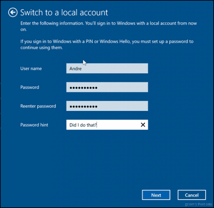Click the Next button
Viewport: 214px width, 208px height.
(x=156, y=195)
